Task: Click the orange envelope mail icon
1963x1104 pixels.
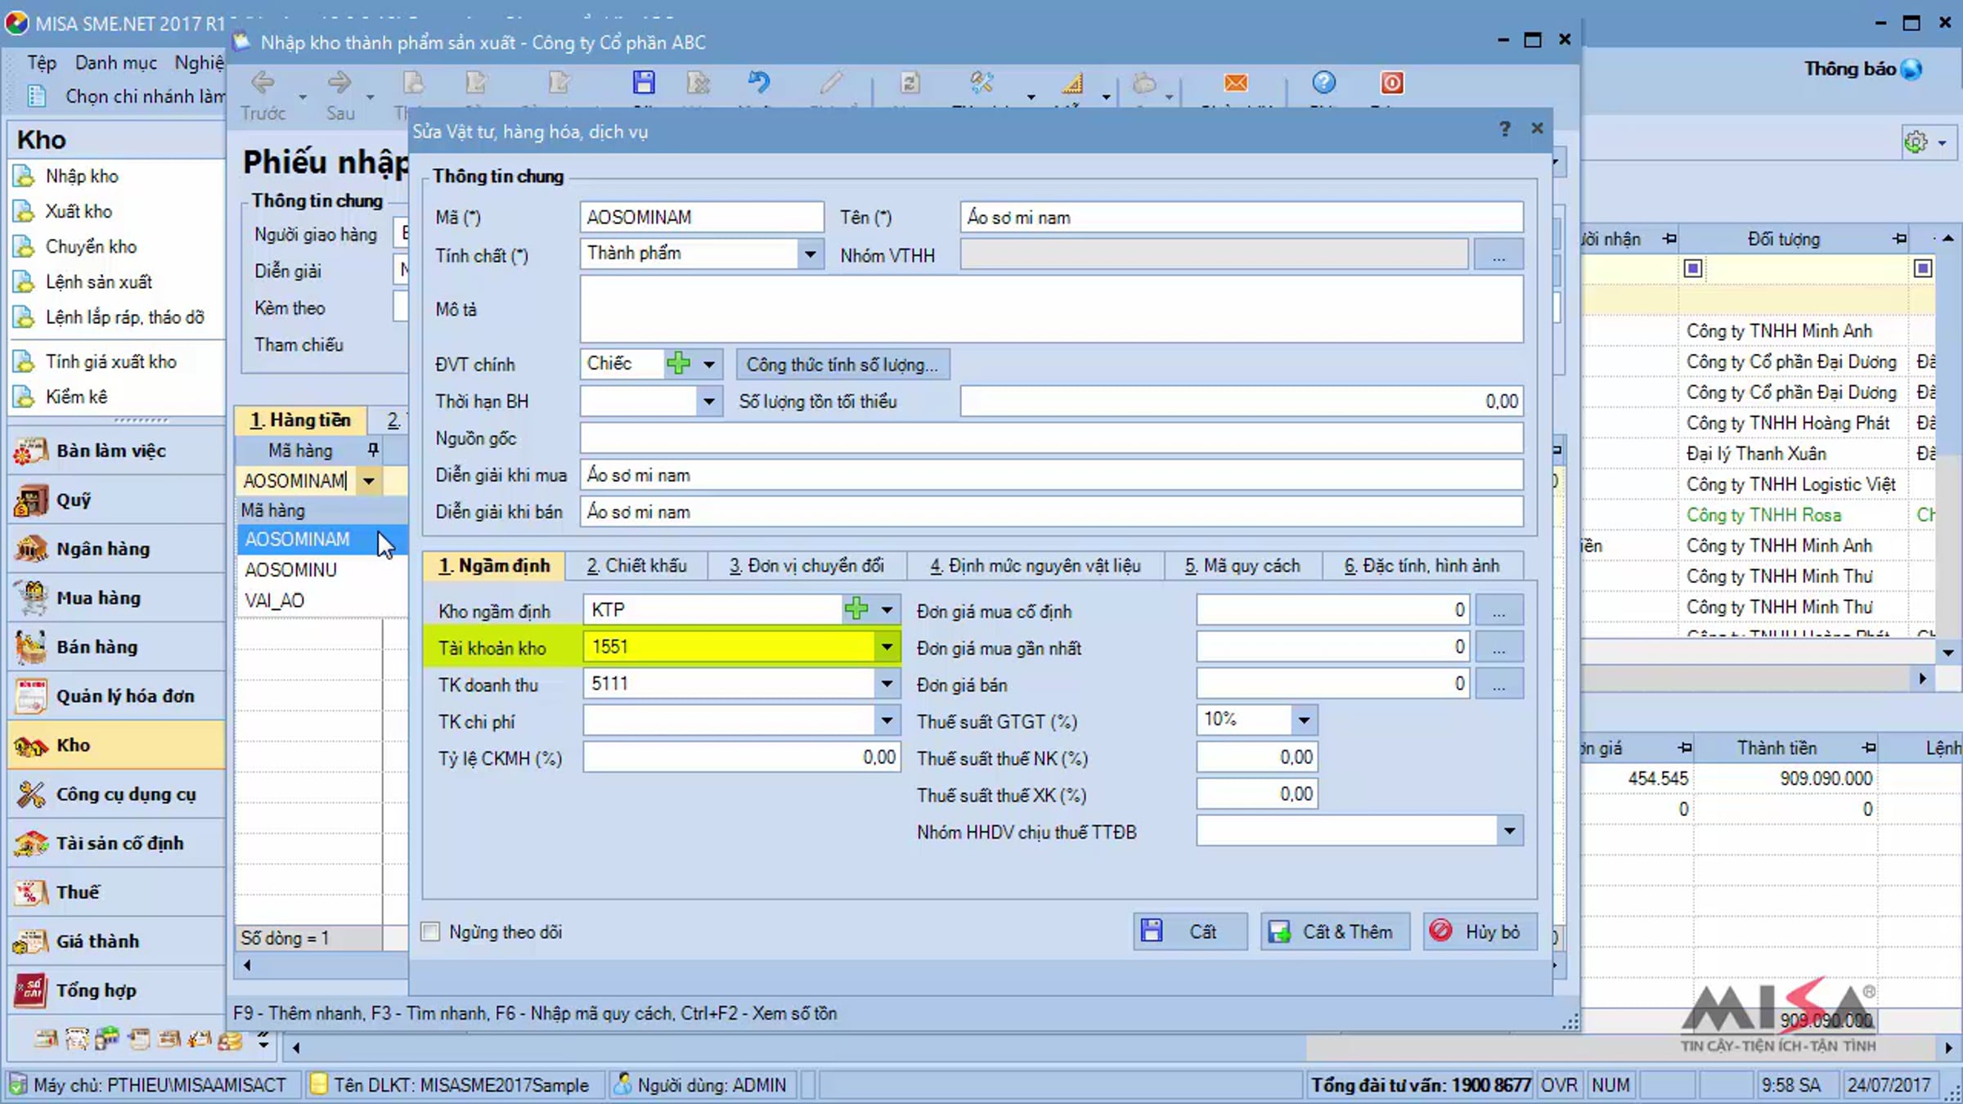Action: click(1236, 83)
